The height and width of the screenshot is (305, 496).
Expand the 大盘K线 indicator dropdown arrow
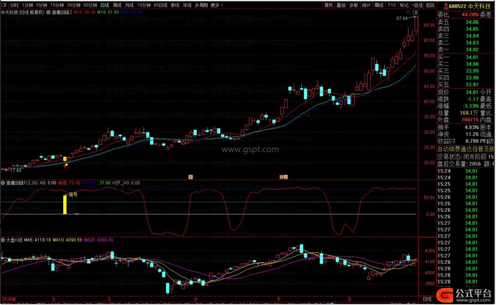point(3,240)
